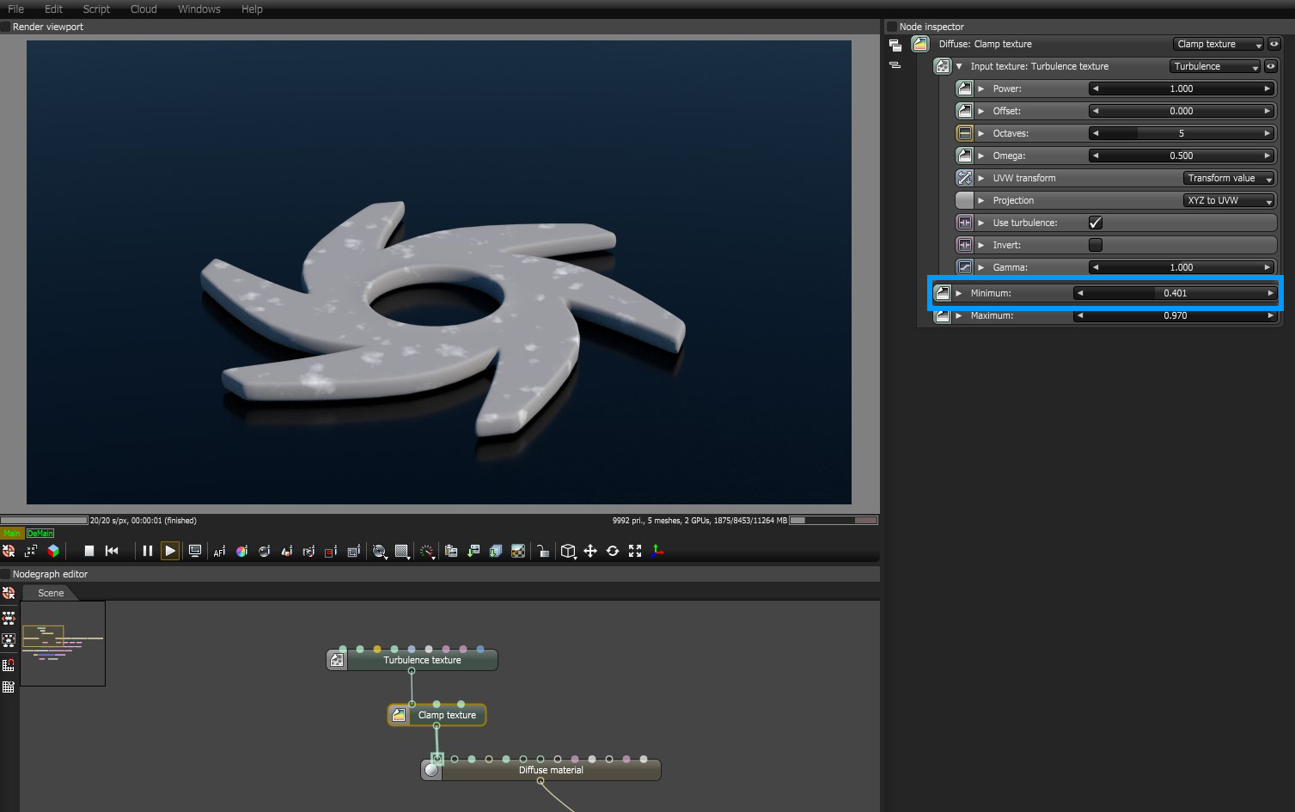Click the Octaves row yellow node icon
This screenshot has height=812, width=1295.
pos(965,133)
